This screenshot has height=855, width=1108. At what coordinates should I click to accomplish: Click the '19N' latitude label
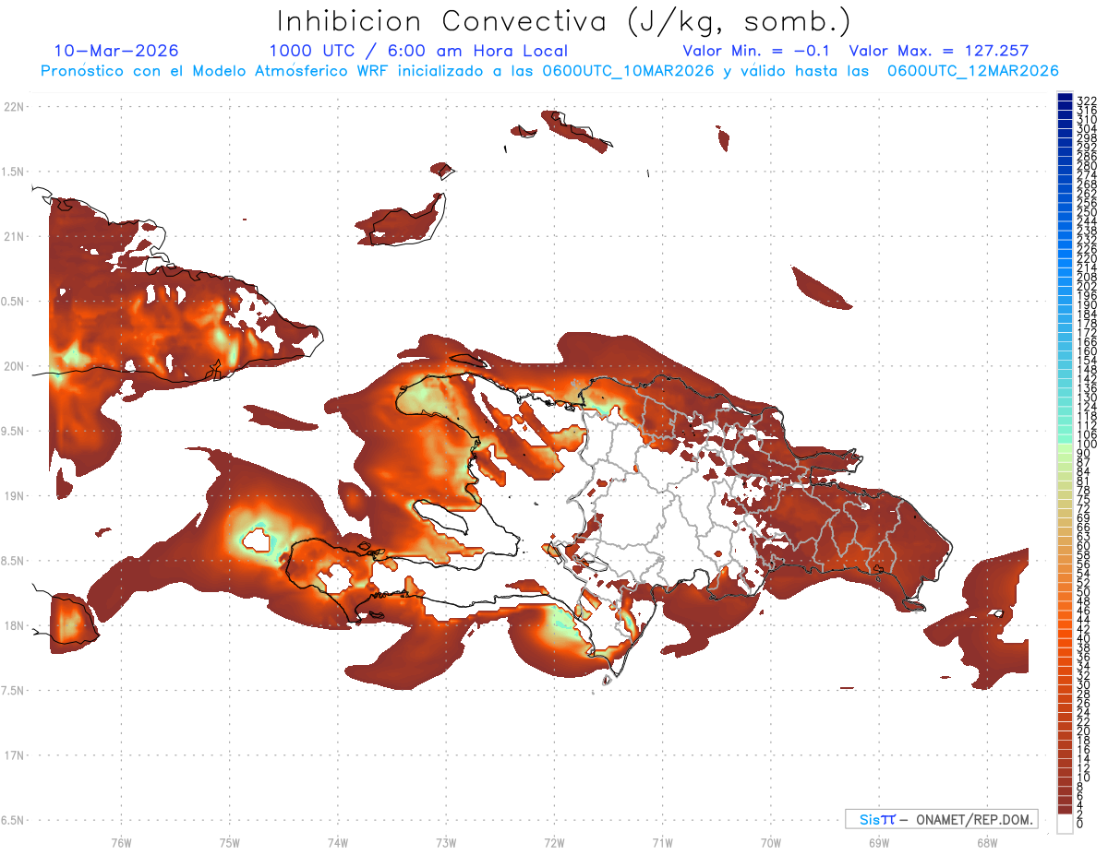(14, 495)
